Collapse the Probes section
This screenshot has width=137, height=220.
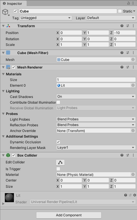click(x=3, y=114)
